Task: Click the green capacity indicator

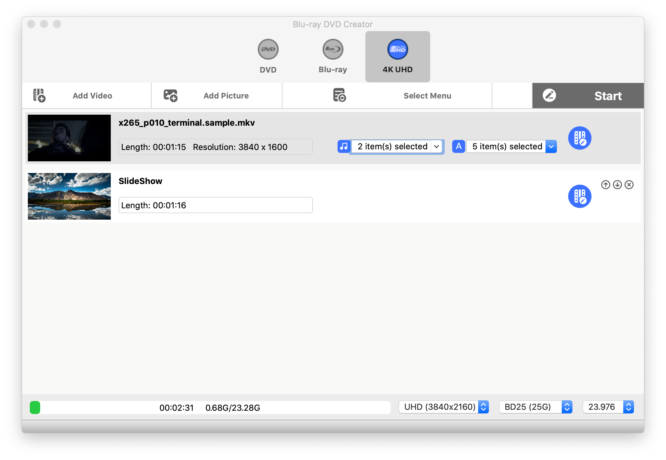Action: 35,408
